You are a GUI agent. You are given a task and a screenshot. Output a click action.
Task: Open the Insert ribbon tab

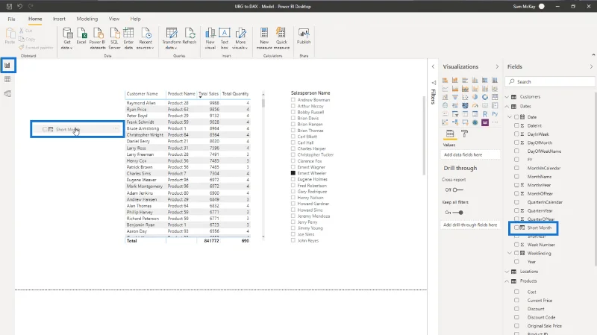59,19
